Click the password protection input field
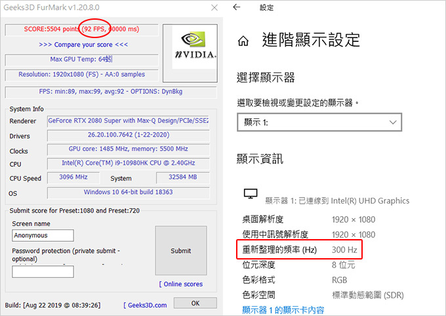The width and height of the screenshot is (446, 316). pyautogui.click(x=43, y=271)
